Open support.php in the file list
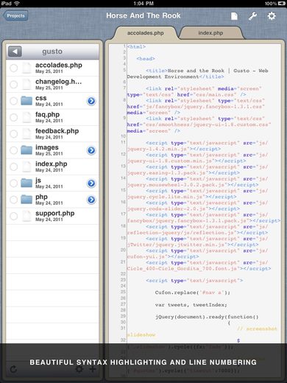 (x=52, y=216)
